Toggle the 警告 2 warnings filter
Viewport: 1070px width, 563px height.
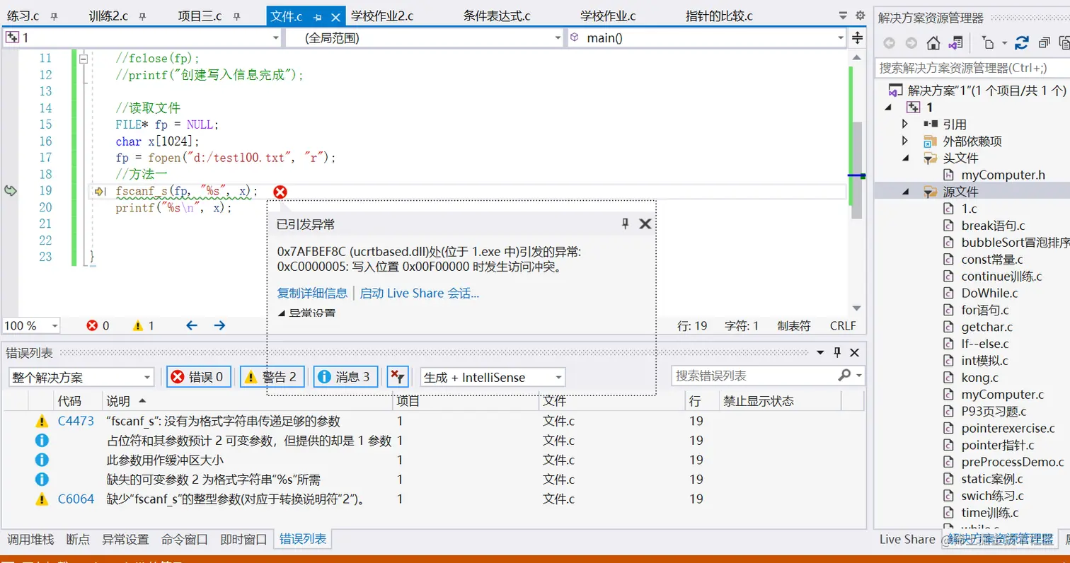[x=272, y=377]
